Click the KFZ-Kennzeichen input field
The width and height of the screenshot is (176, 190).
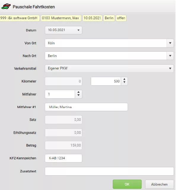[x=64, y=158]
